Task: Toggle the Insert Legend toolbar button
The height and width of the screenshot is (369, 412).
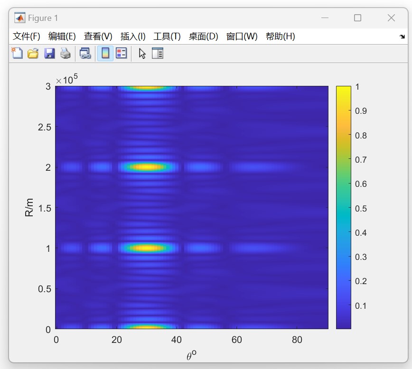Action: [x=122, y=53]
